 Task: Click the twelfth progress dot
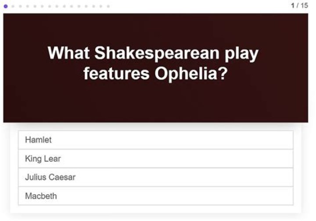point(86,6)
